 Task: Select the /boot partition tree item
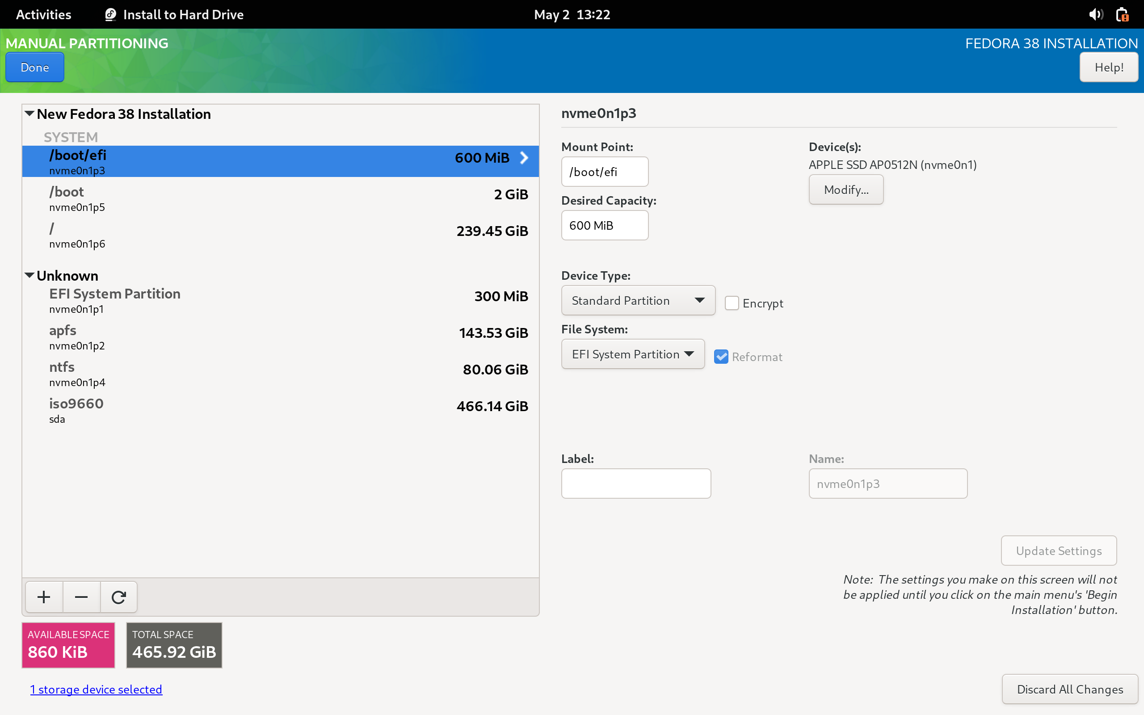(x=280, y=198)
